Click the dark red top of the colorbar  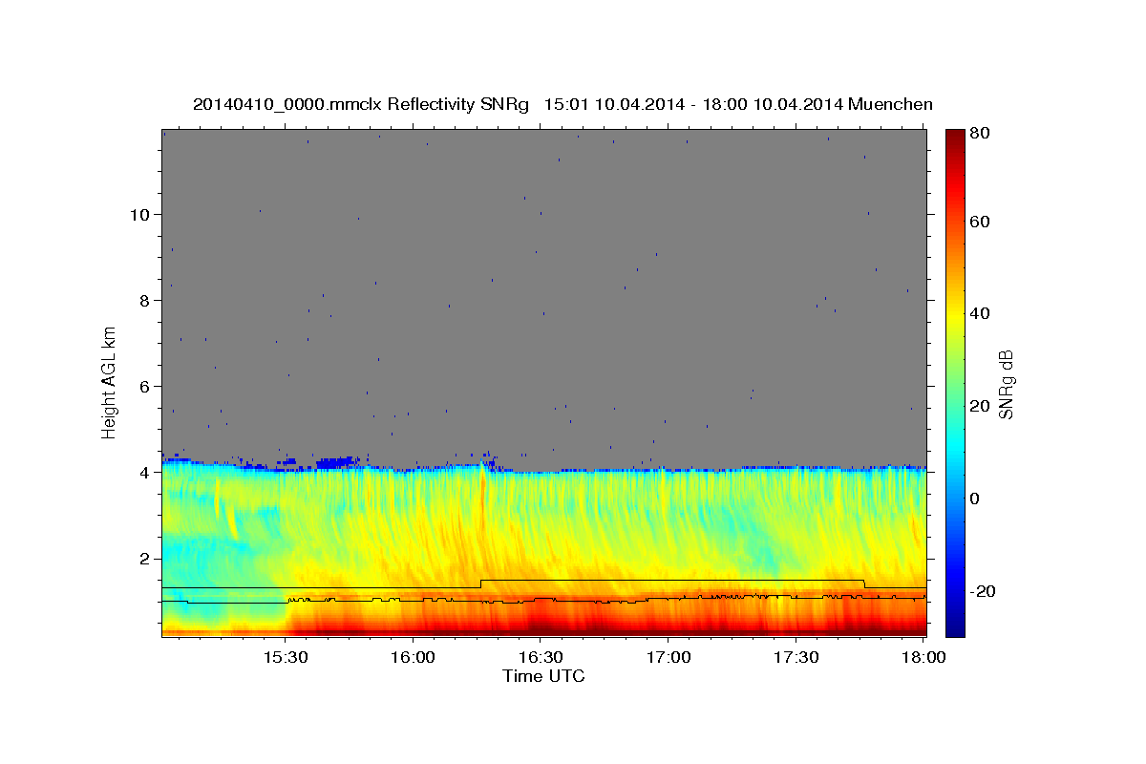955,139
